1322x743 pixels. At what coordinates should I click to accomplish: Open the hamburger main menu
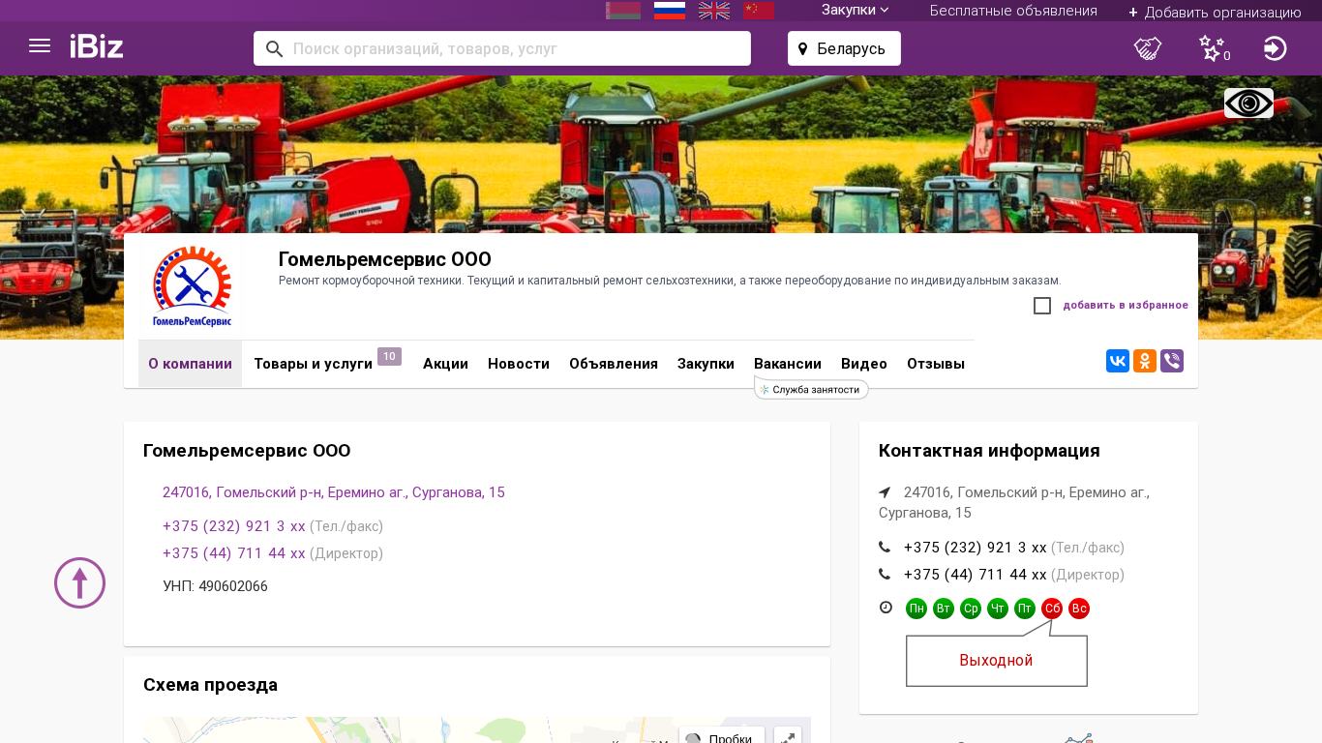coord(40,46)
